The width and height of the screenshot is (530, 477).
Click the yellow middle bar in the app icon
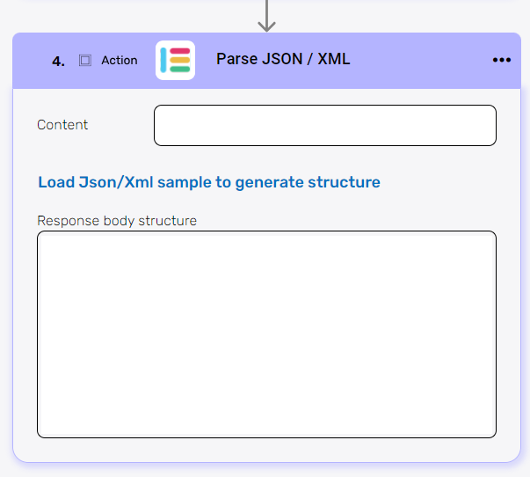(179, 60)
